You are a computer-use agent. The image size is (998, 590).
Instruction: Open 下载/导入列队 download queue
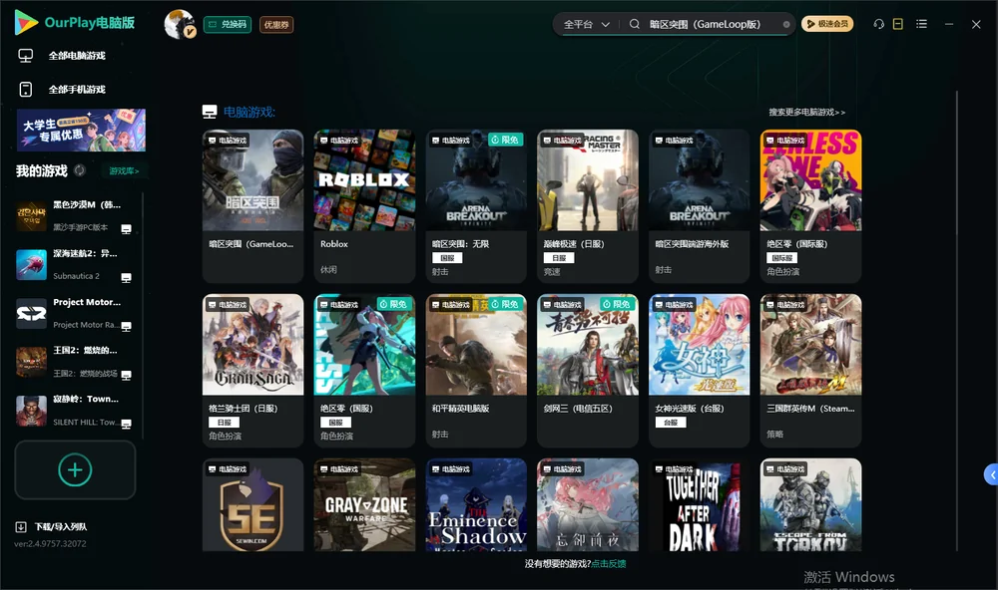click(61, 526)
